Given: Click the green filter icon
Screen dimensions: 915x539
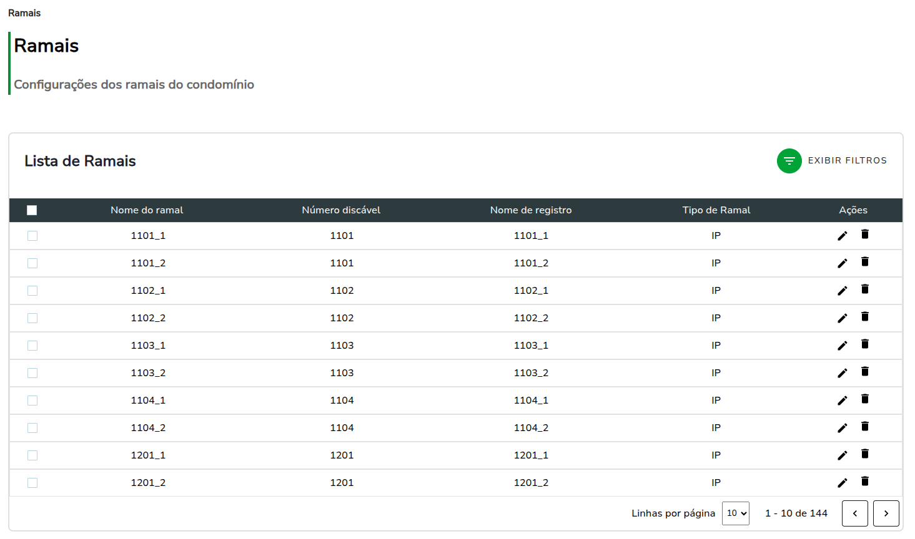Looking at the screenshot, I should coord(789,161).
